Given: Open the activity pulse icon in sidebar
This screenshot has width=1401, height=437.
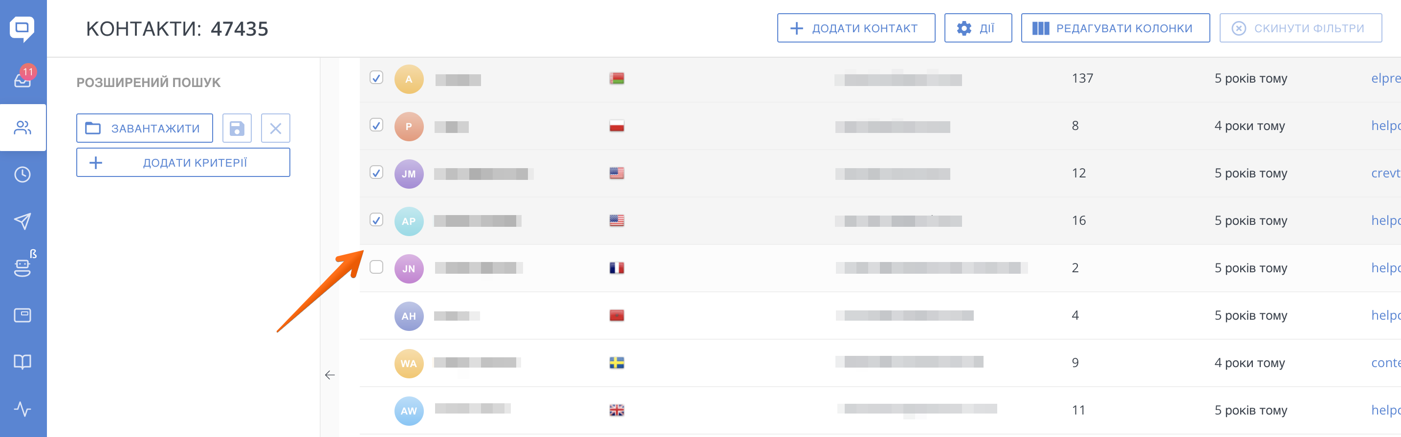Looking at the screenshot, I should (22, 409).
